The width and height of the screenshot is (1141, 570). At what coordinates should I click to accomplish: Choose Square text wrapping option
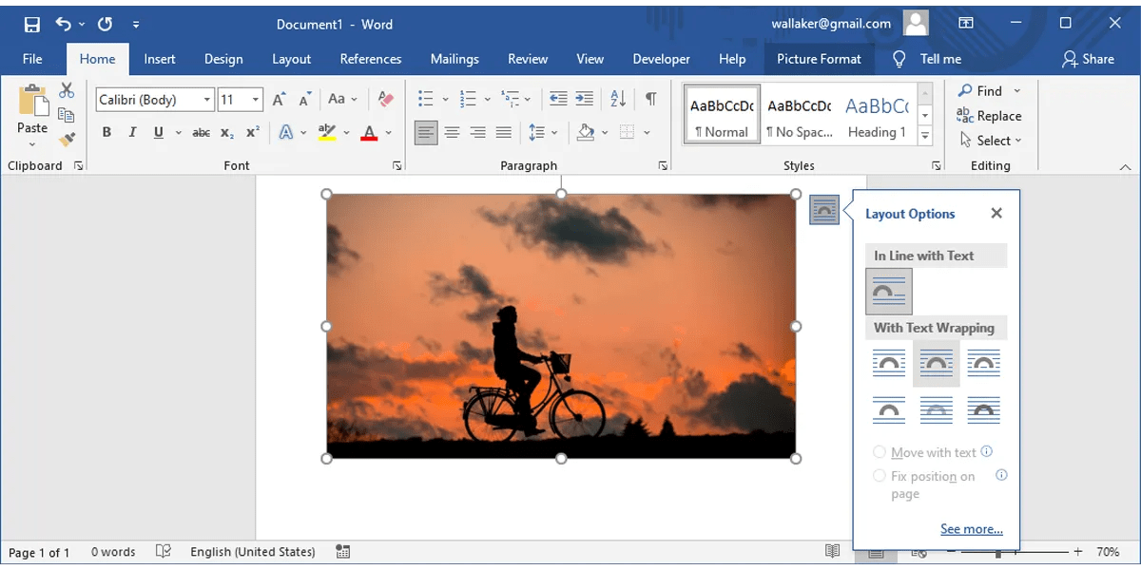[x=889, y=364]
